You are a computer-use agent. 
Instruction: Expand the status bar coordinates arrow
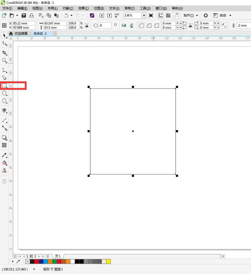pyautogui.click(x=34, y=269)
